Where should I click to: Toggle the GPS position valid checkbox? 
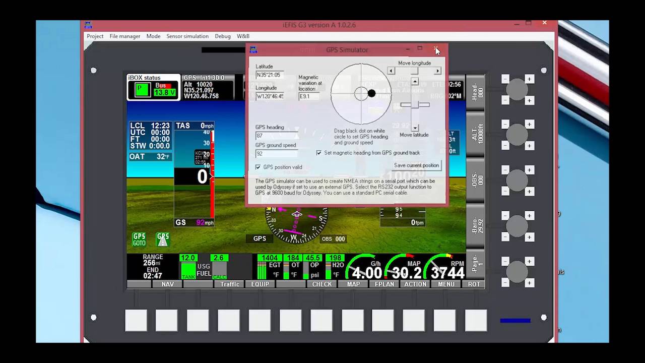coord(258,167)
